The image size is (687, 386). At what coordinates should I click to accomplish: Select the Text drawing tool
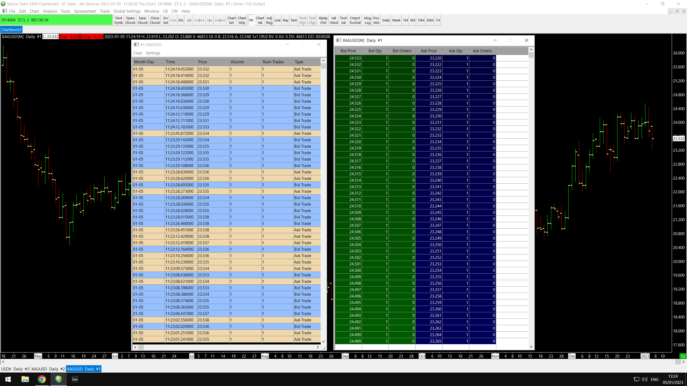(294, 20)
